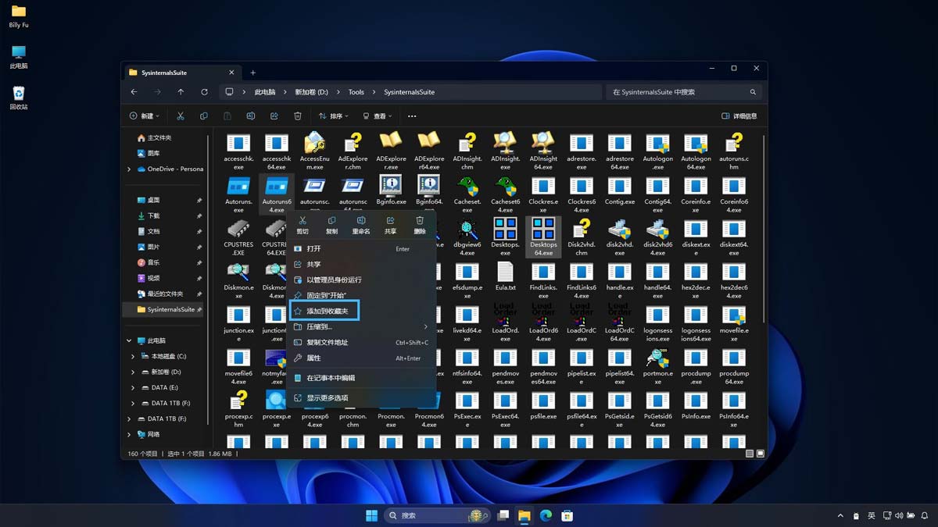Open the 查看 (View) dropdown
938x527 pixels.
coord(375,116)
